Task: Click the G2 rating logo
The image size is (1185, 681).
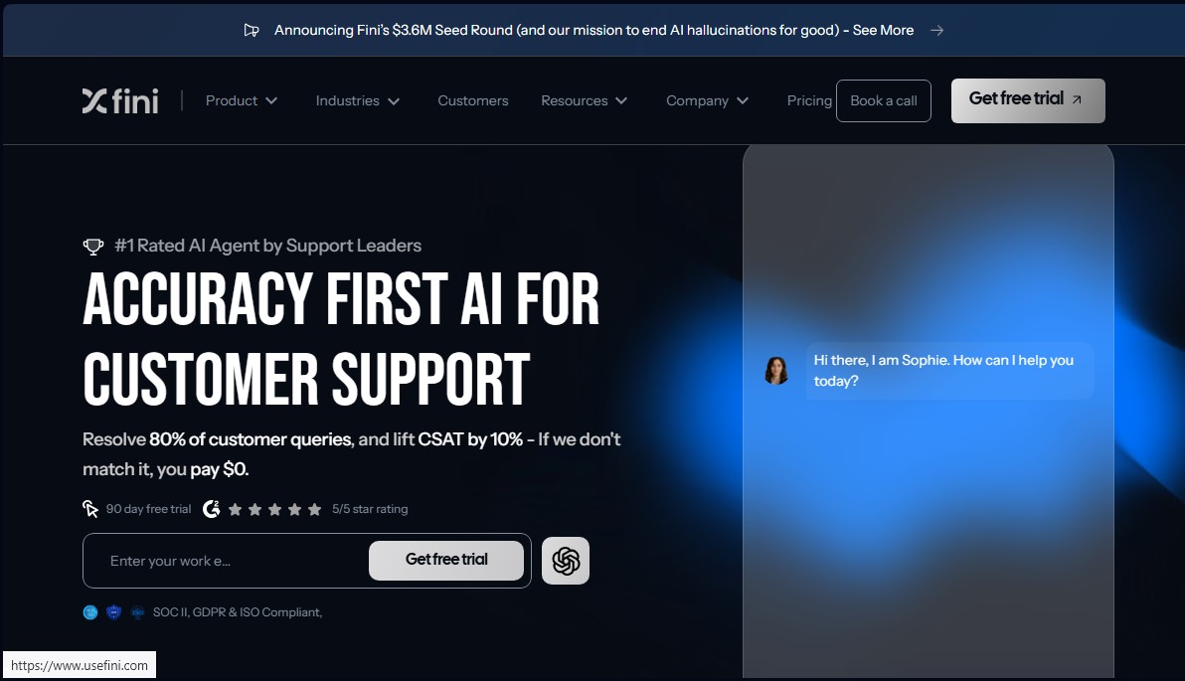Action: tap(212, 509)
